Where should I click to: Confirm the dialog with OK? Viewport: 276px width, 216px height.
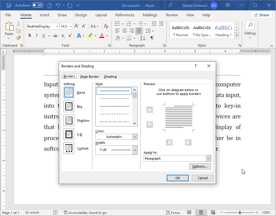(x=177, y=178)
